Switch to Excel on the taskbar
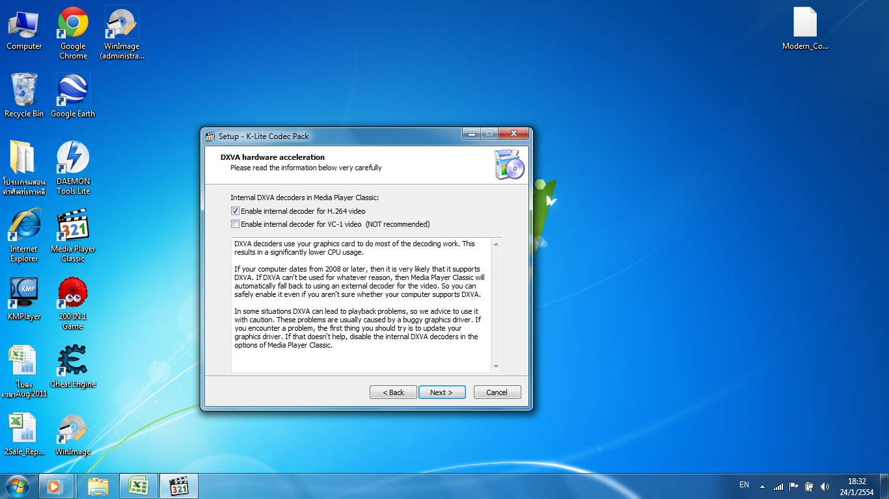 click(138, 486)
